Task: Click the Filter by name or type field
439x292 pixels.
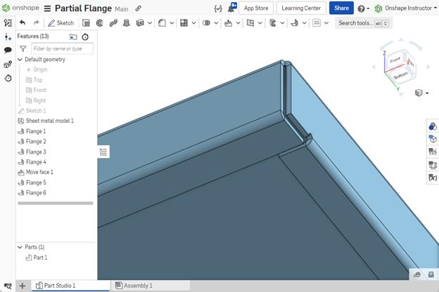Action: click(x=62, y=48)
